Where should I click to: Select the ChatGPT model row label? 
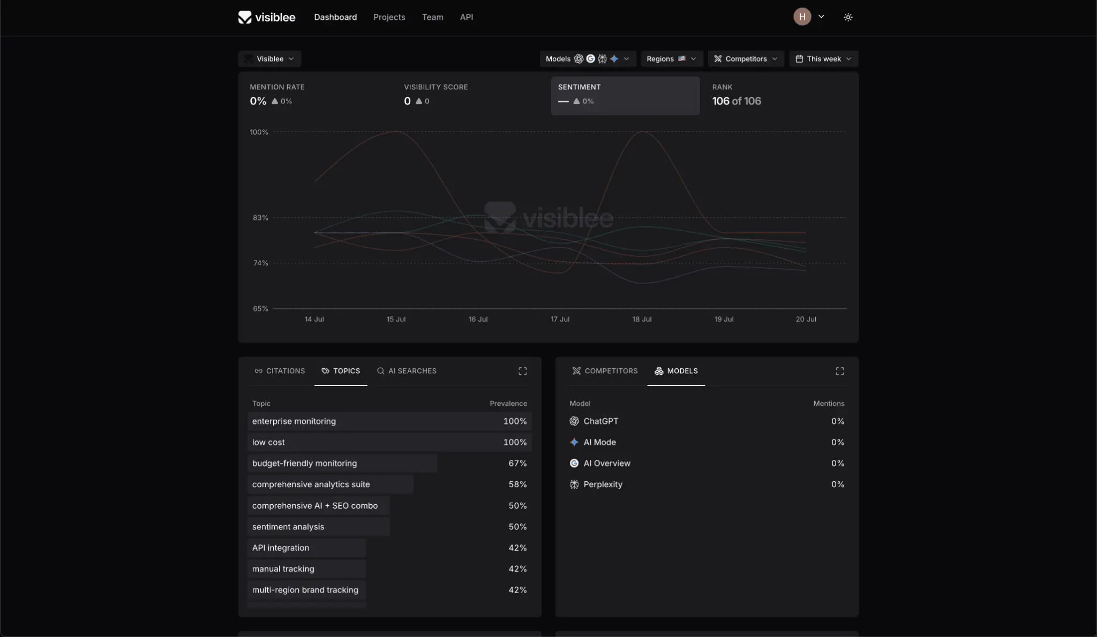point(600,421)
